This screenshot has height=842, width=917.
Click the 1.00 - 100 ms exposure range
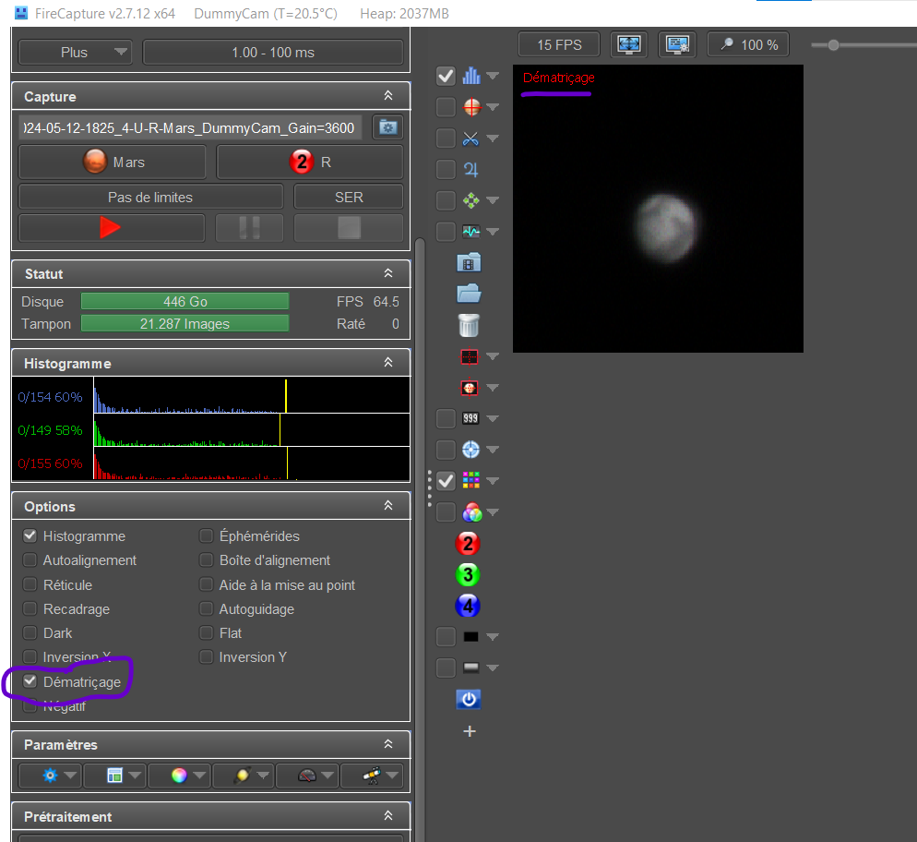coord(273,52)
